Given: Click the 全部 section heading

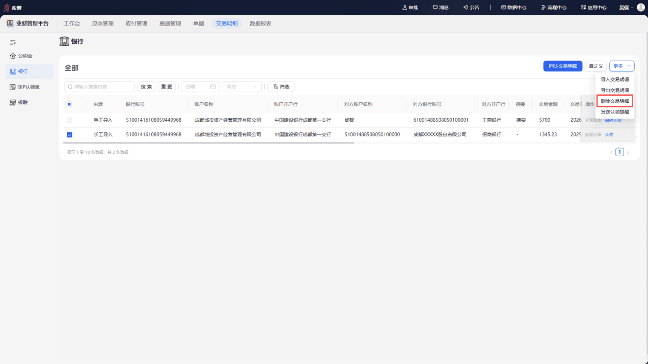Looking at the screenshot, I should pos(71,68).
